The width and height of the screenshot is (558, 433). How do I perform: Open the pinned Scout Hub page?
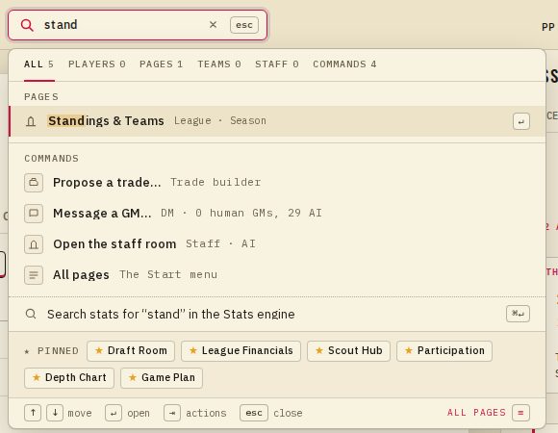coord(348,351)
